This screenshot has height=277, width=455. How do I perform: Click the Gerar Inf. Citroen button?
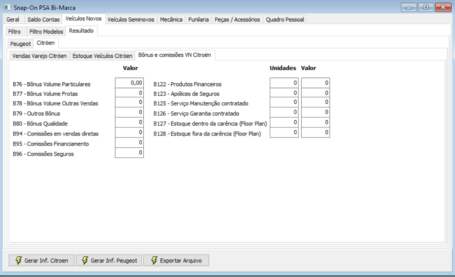(x=42, y=260)
